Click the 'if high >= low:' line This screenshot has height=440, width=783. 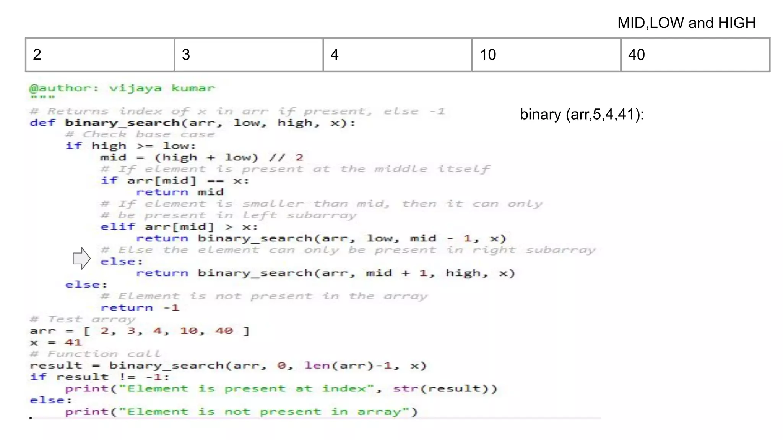pos(131,146)
